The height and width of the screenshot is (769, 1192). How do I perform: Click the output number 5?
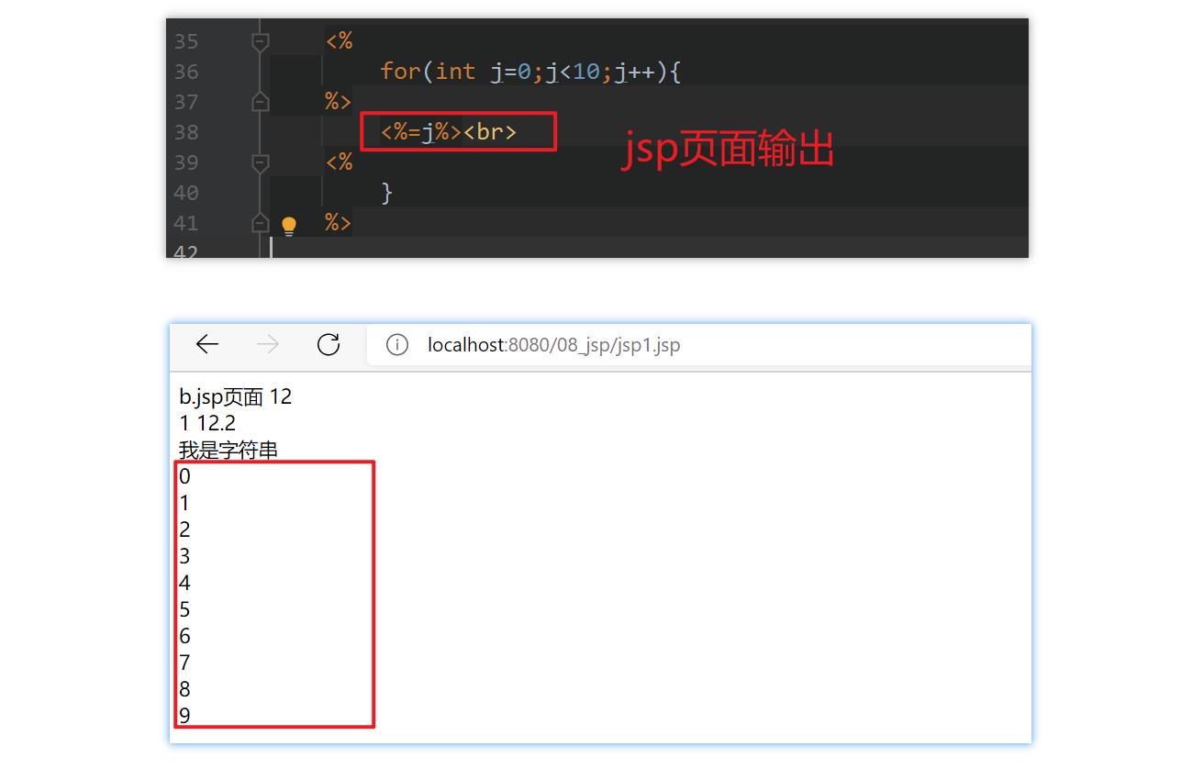tap(185, 609)
